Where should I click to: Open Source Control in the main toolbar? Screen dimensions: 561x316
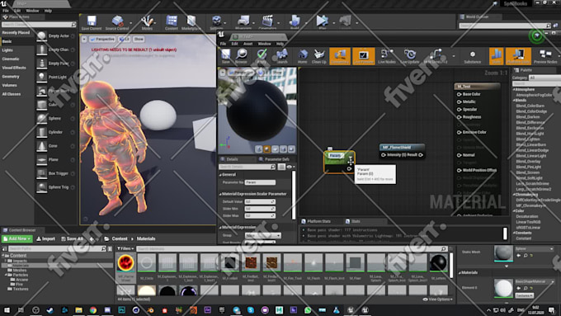[117, 23]
